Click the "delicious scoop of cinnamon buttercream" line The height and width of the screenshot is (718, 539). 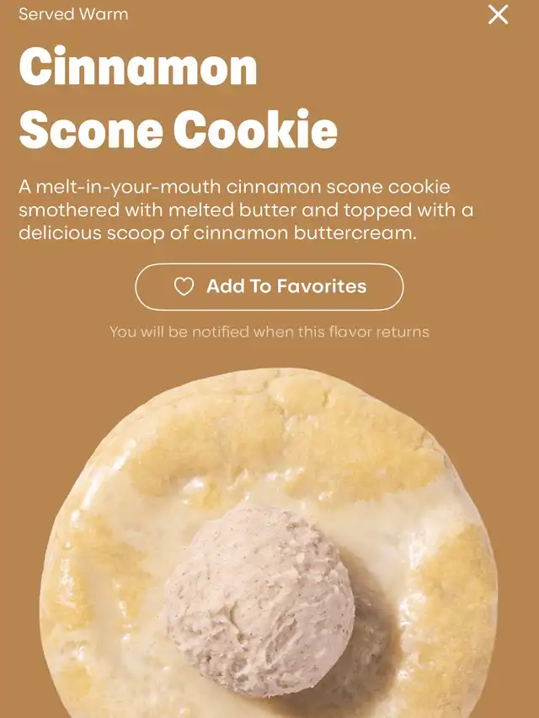point(218,233)
